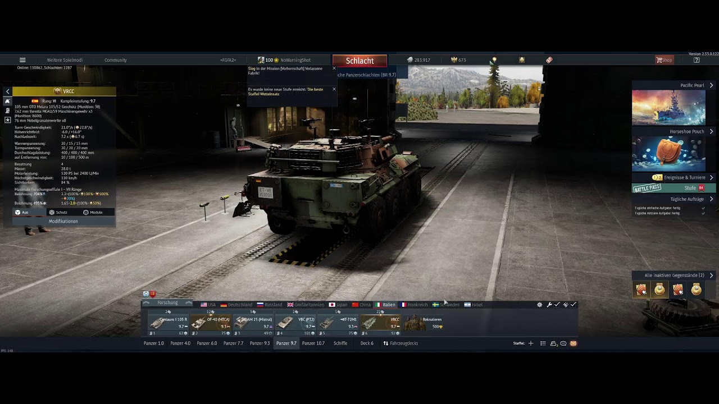Screen dimensions: 719x404
Task: Select the Japan nation tab
Action: tap(338, 305)
